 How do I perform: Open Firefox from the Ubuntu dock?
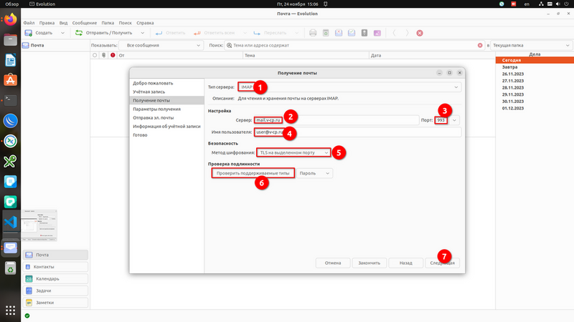11,20
